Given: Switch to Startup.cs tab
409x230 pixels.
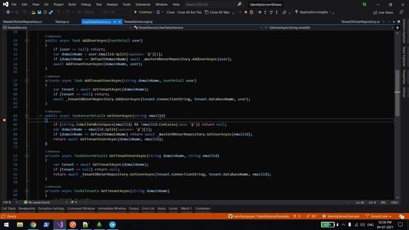Looking at the screenshot, I should tap(62, 22).
